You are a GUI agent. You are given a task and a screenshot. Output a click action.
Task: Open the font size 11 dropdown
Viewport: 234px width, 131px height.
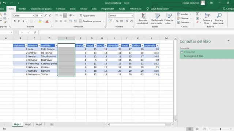click(x=42, y=16)
